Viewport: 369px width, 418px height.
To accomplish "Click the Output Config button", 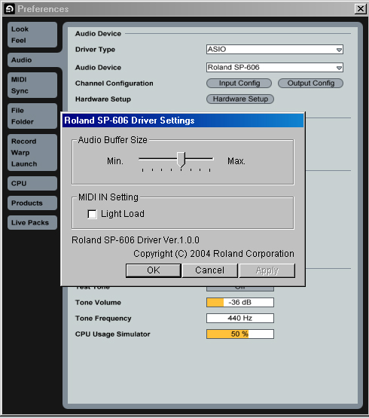I will point(310,83).
